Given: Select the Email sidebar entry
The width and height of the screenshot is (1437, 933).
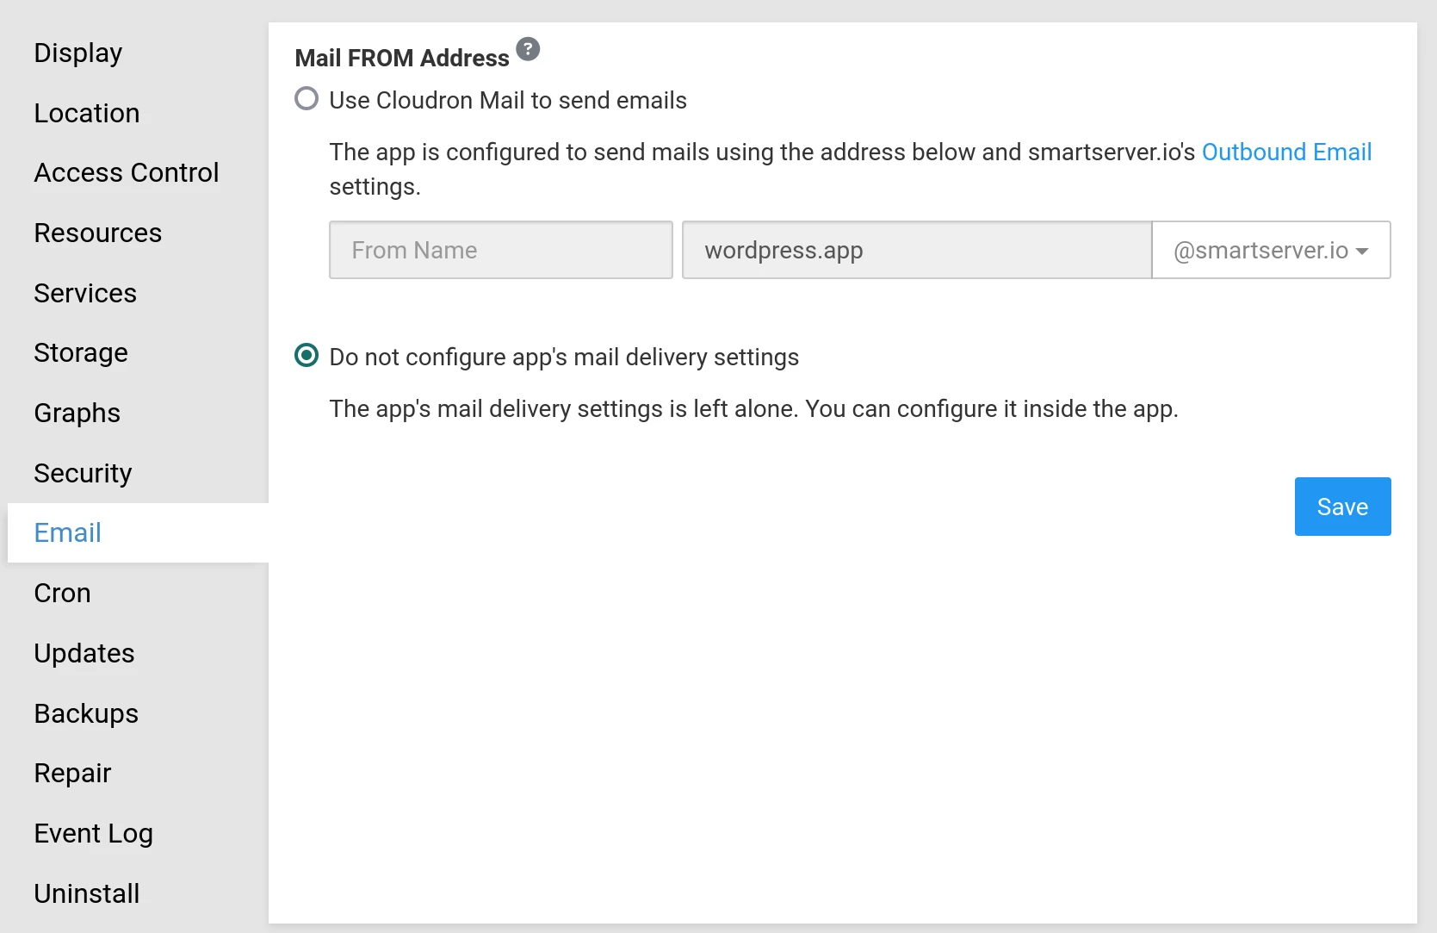Looking at the screenshot, I should click(x=67, y=532).
